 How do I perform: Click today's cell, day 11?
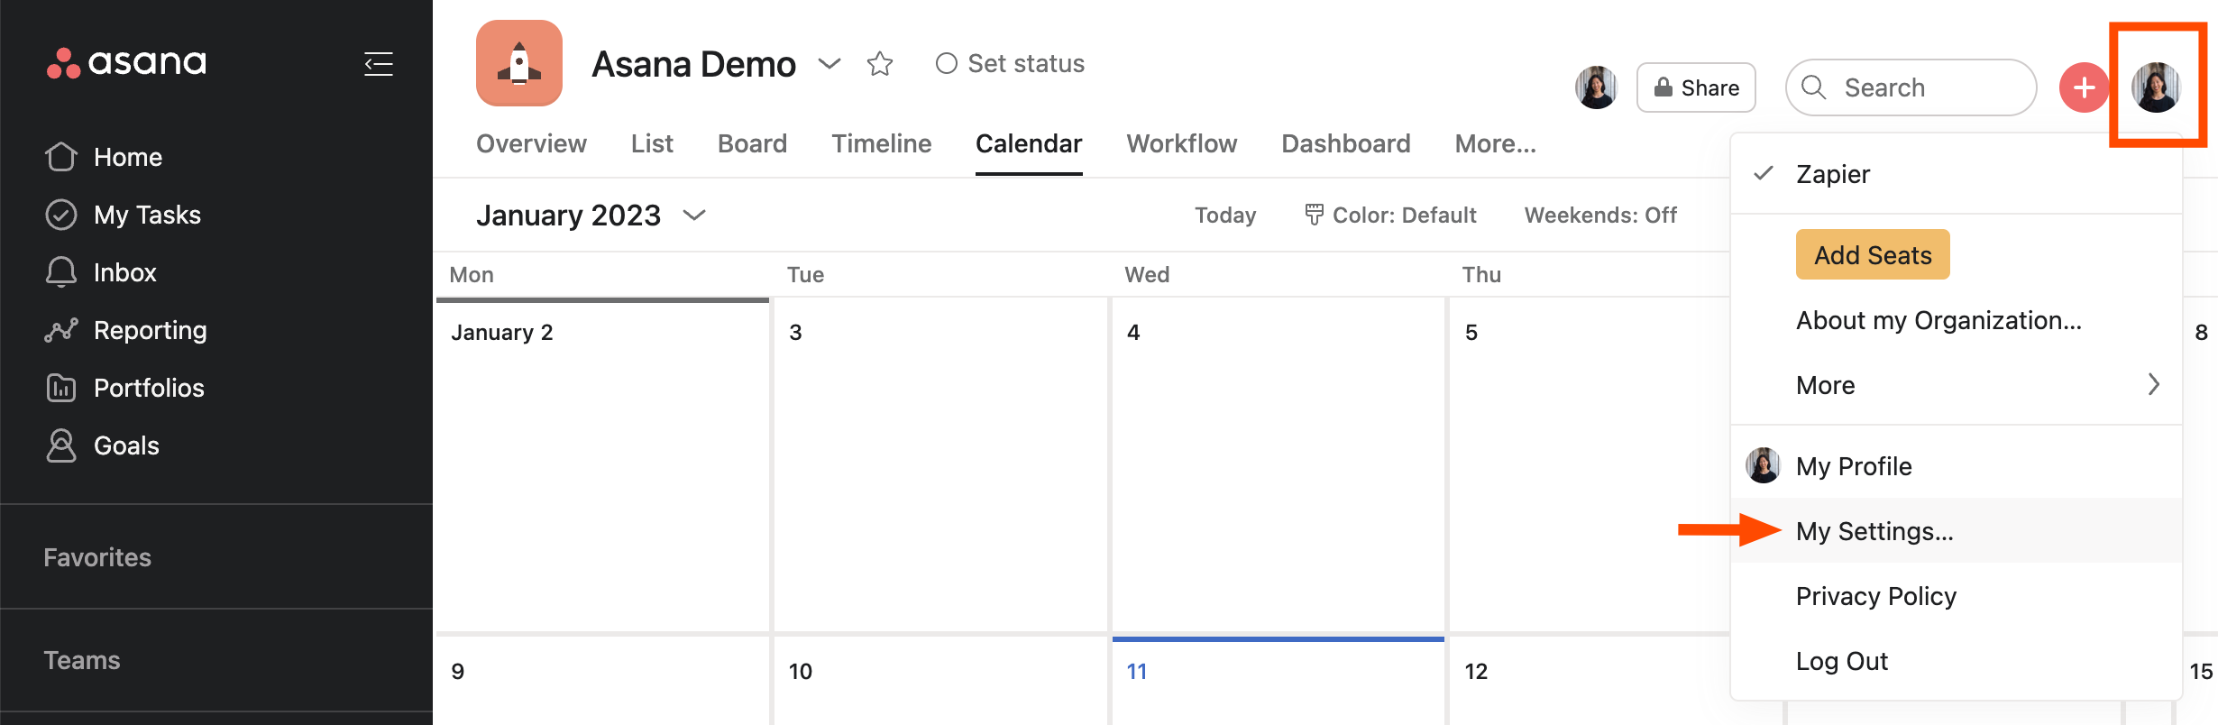point(1279,681)
